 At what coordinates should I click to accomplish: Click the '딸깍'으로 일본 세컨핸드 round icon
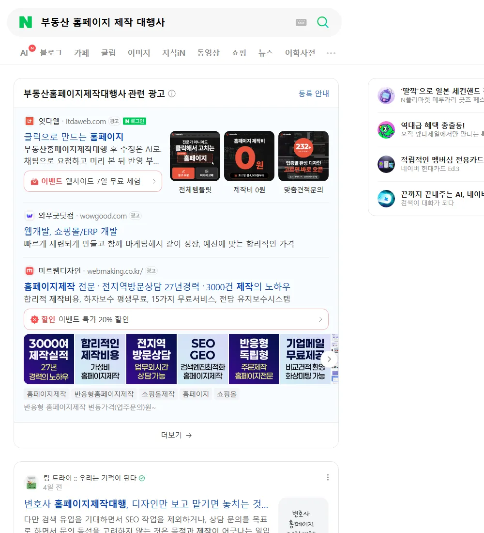386,95
